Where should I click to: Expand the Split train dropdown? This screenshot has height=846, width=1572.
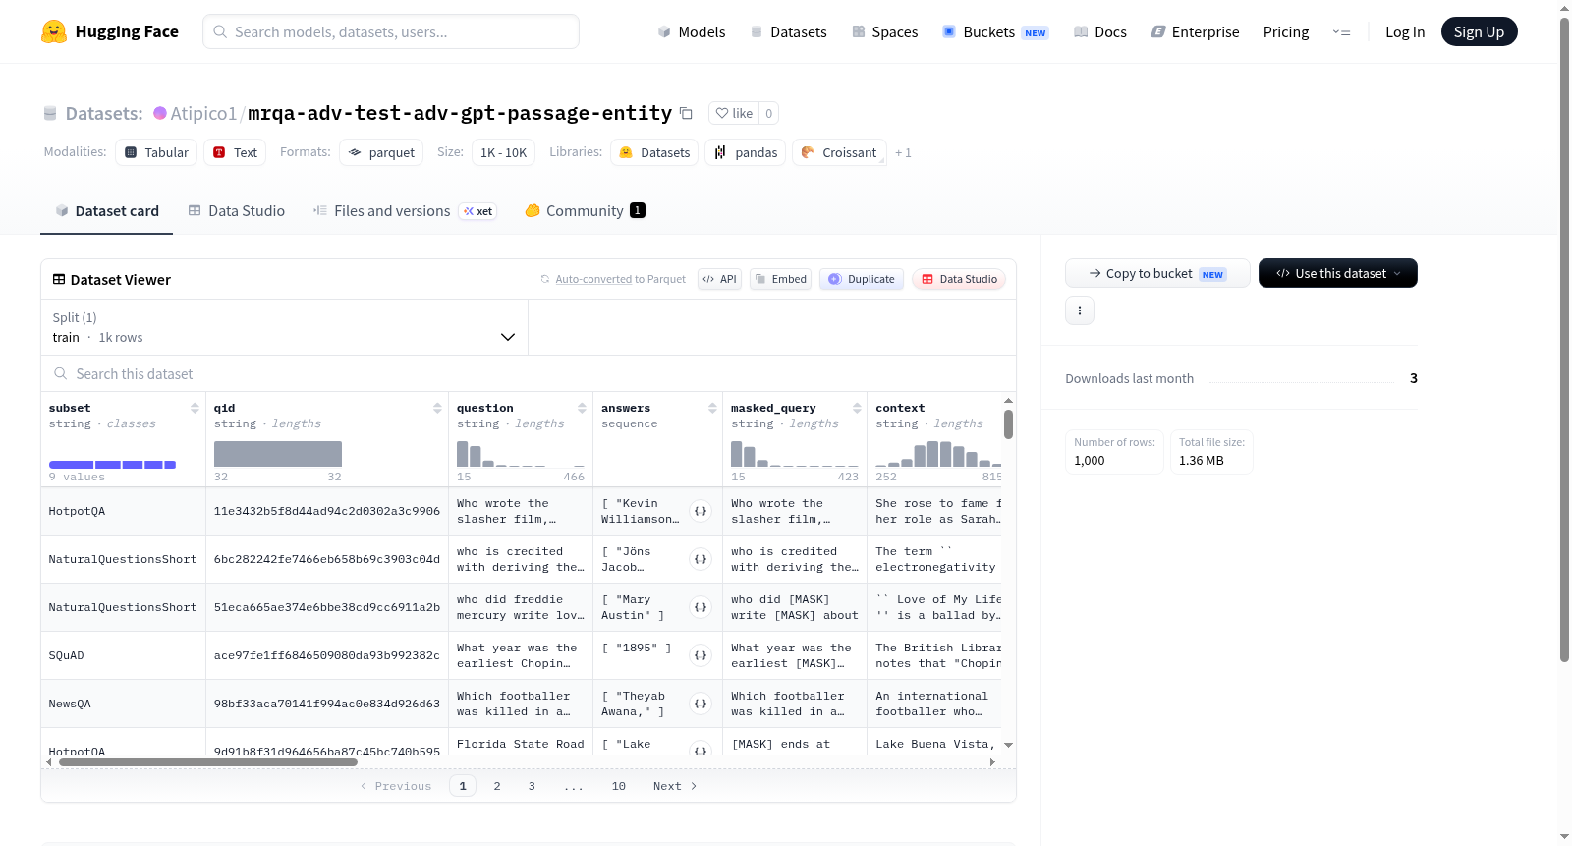point(285,327)
